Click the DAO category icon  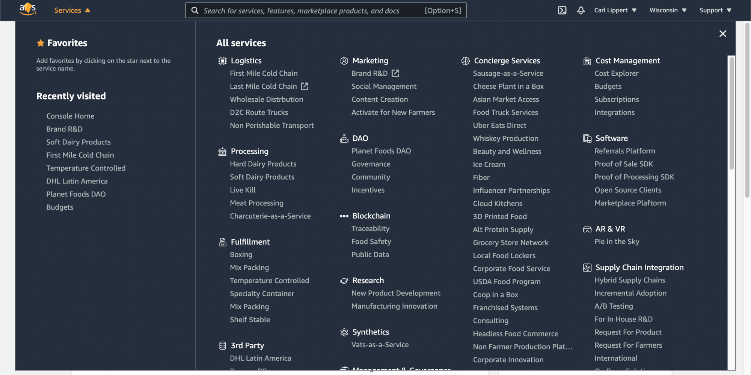click(344, 138)
